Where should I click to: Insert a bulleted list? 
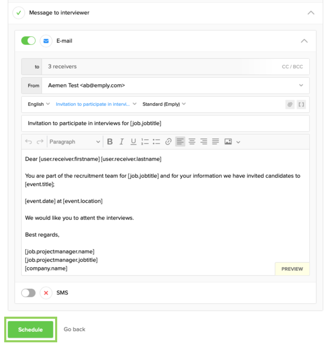point(156,142)
